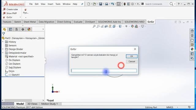This screenshot has width=196, height=110.
Task: Click the Display Style cube icon
Action: click(120, 26)
